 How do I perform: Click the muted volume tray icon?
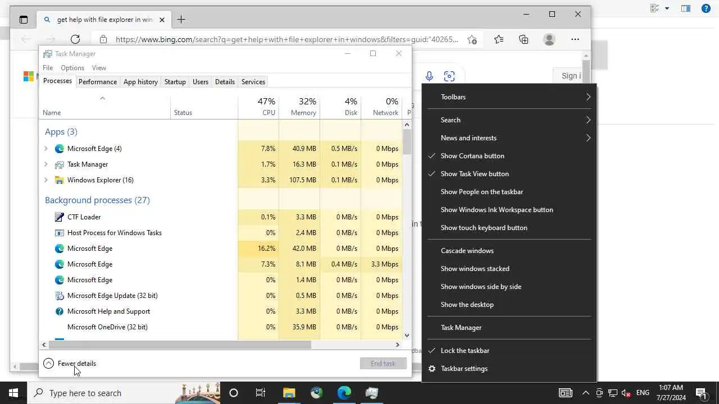point(626,393)
